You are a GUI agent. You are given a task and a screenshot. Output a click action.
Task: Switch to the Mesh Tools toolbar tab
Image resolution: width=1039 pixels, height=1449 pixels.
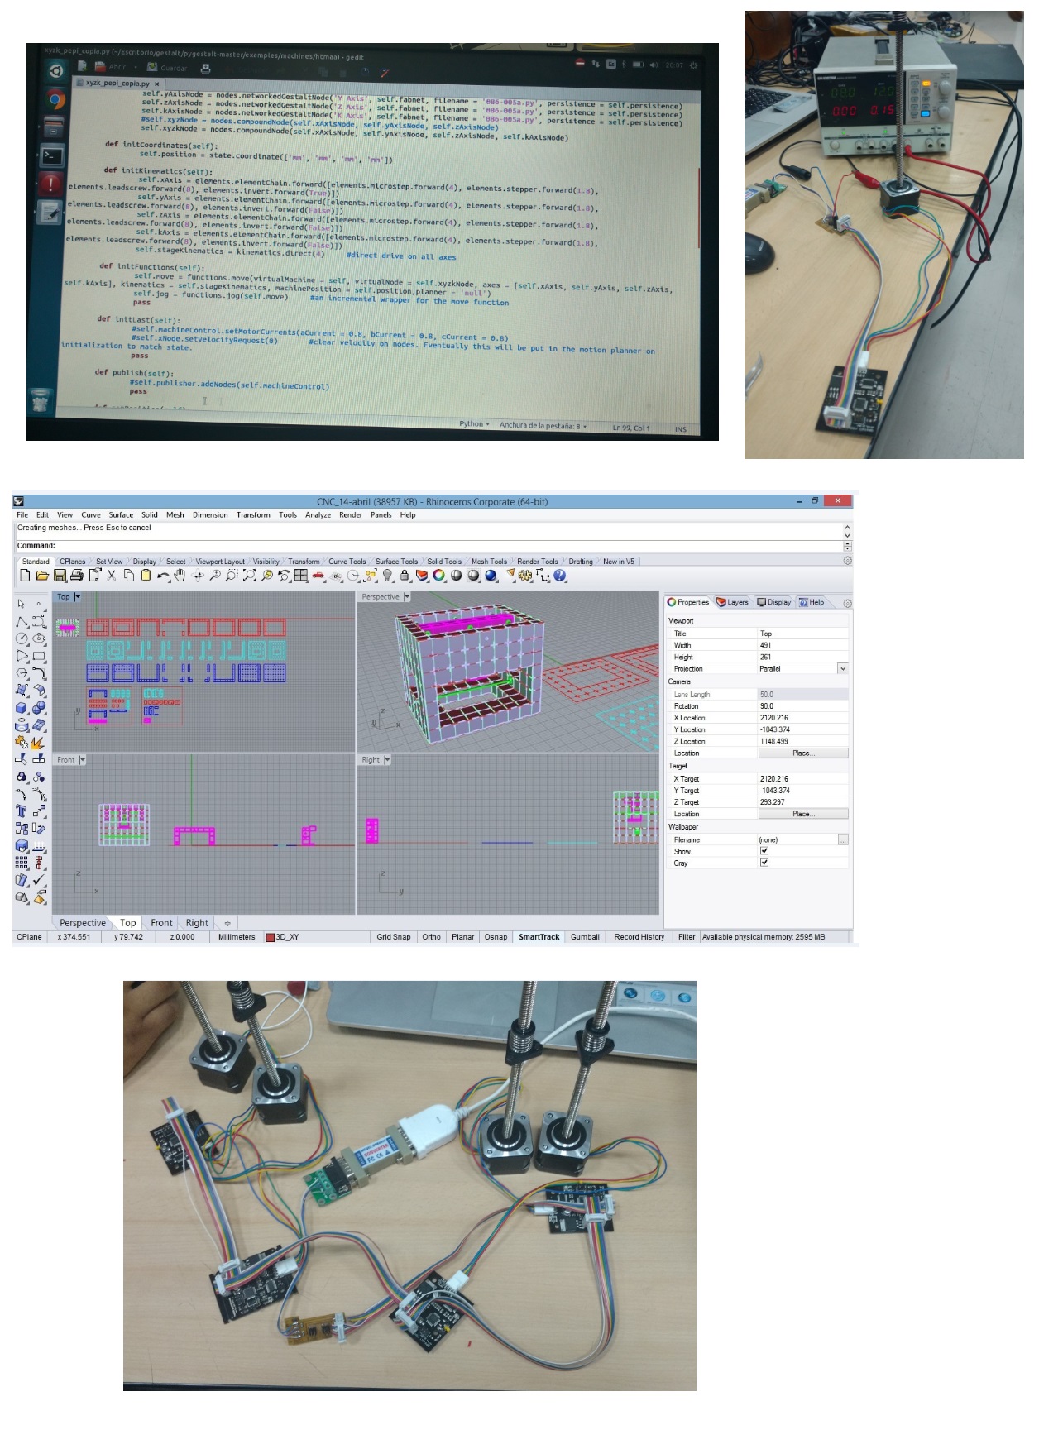[x=489, y=562]
